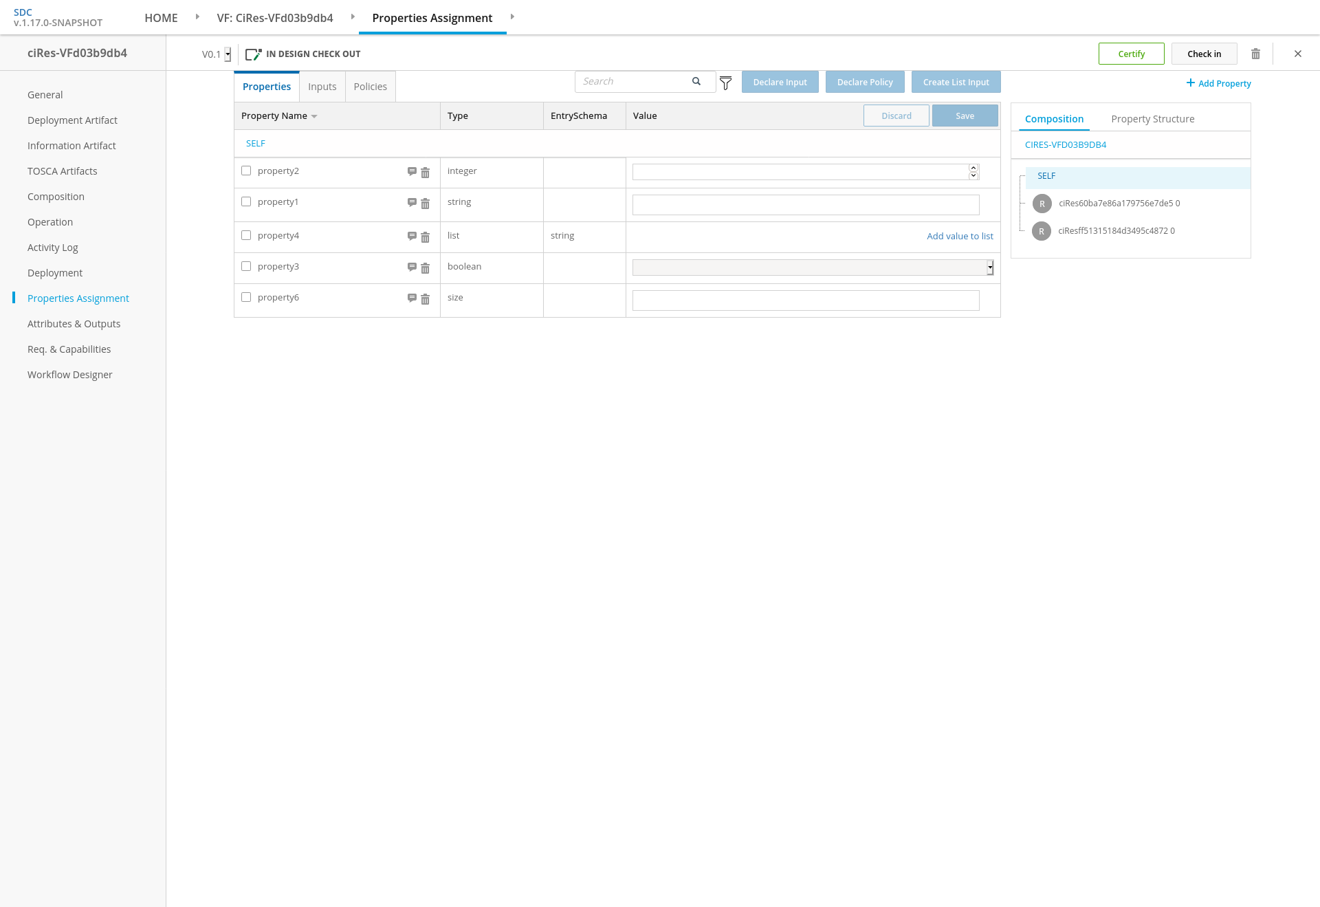
Task: Click the plus icon of Add Property
Action: pyautogui.click(x=1190, y=83)
